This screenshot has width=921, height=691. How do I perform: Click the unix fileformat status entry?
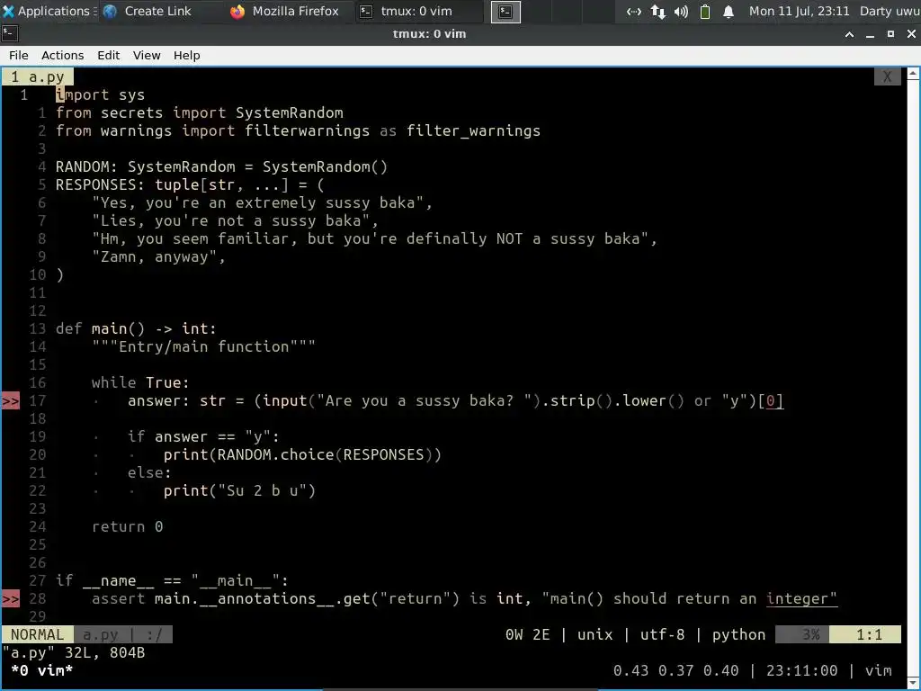(595, 635)
